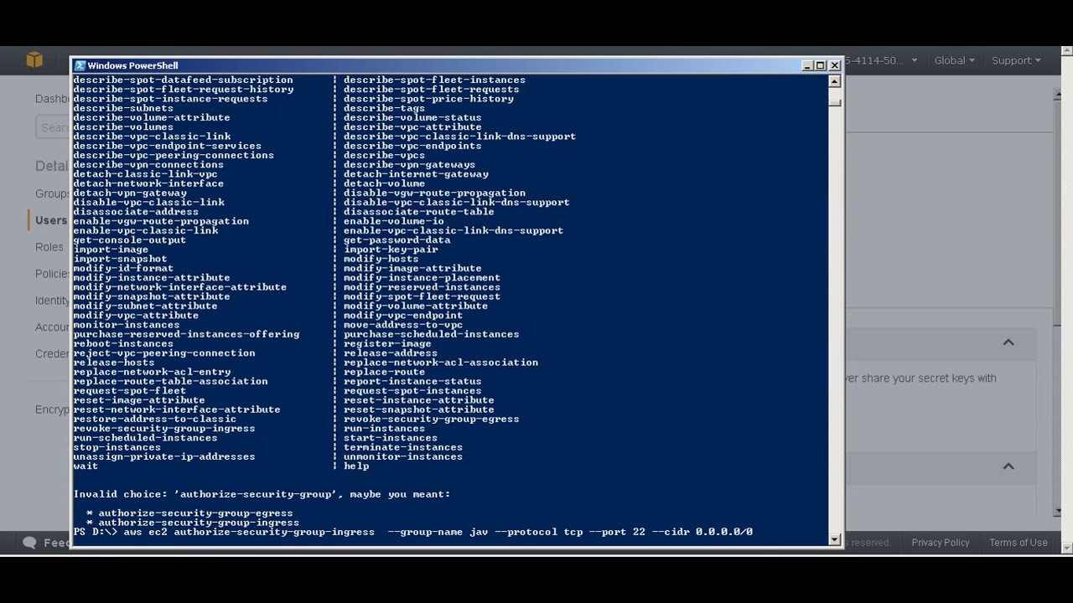
Task: Open the account number dropdown
Action: [x=882, y=60]
